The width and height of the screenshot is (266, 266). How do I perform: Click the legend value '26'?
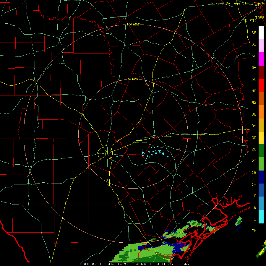pos(254,149)
